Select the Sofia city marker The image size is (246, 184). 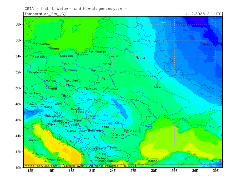click(108, 146)
